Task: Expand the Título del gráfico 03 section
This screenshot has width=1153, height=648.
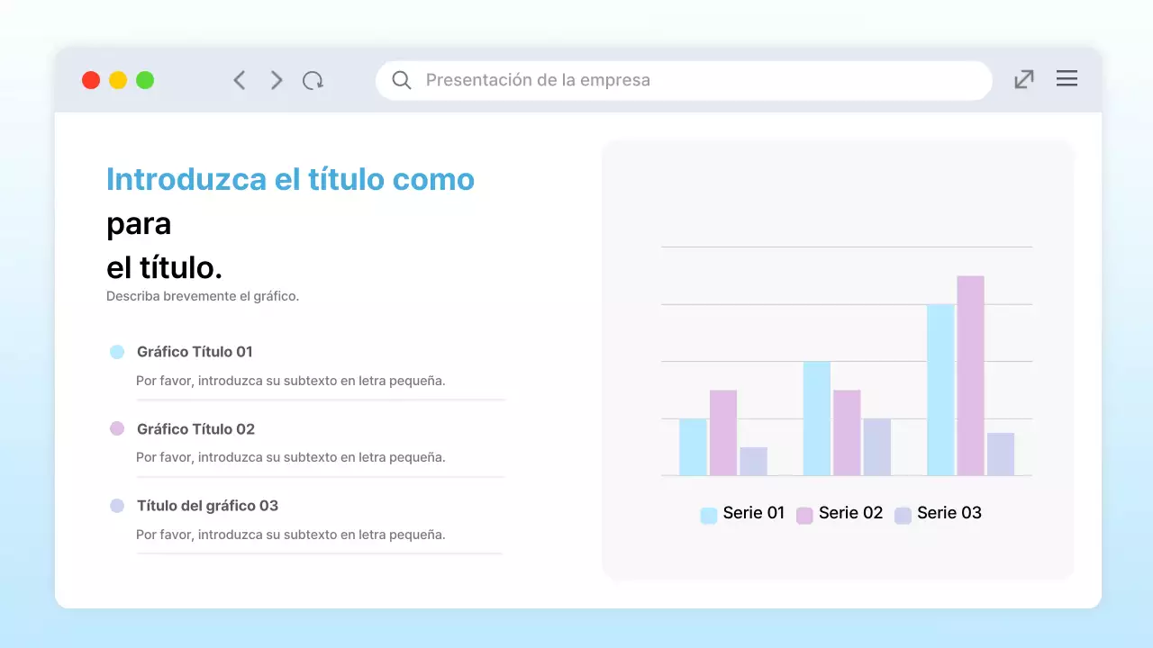Action: [209, 506]
